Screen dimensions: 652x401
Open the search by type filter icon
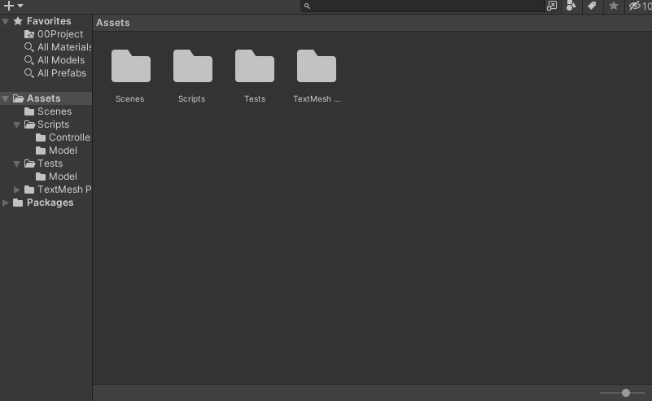click(571, 6)
